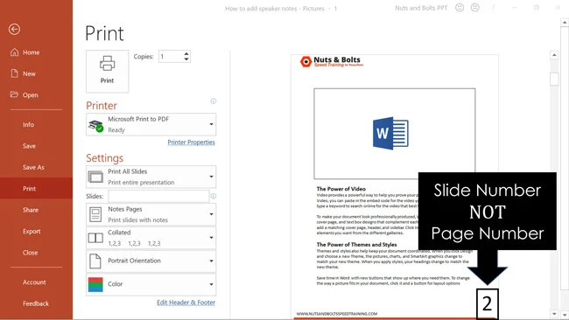Click the Color swatch icon
The image size is (569, 320).
click(95, 284)
